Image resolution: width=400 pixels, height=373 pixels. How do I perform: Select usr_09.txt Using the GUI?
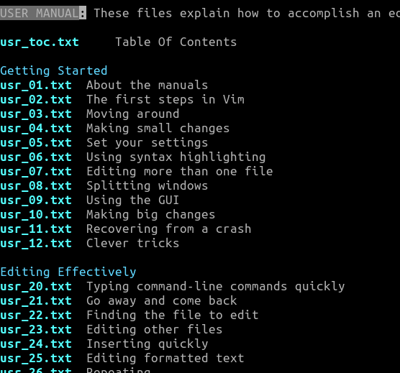[36, 201]
